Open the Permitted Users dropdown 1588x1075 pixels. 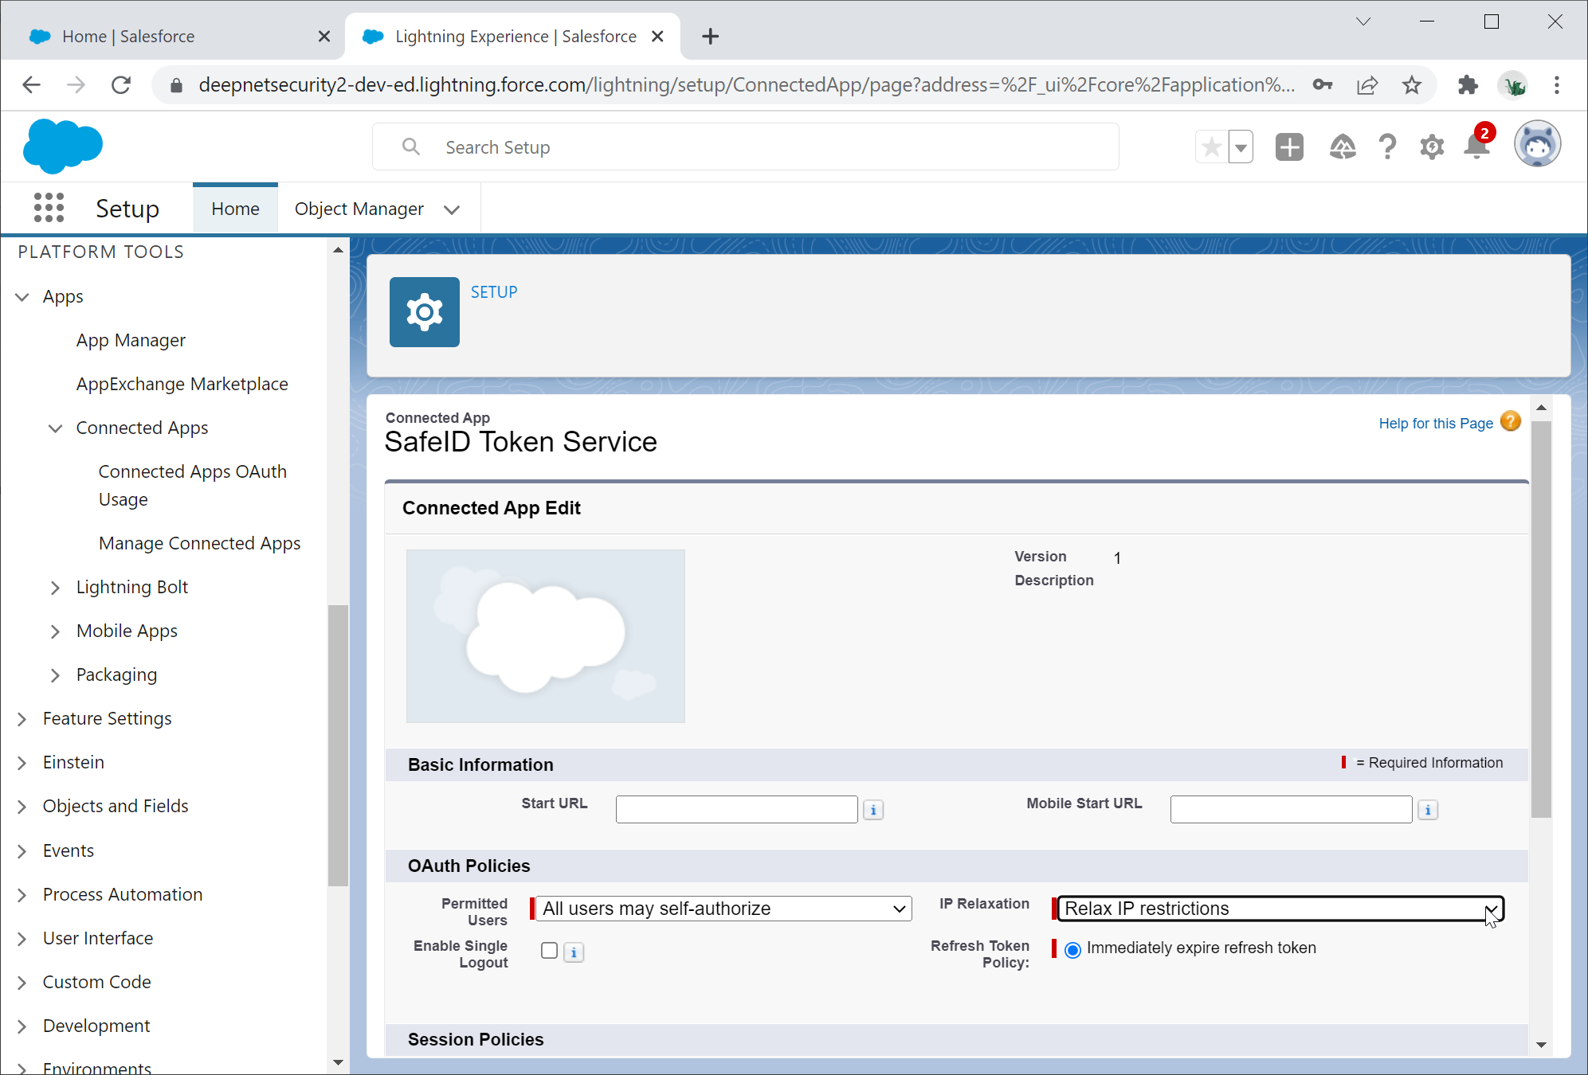(723, 909)
